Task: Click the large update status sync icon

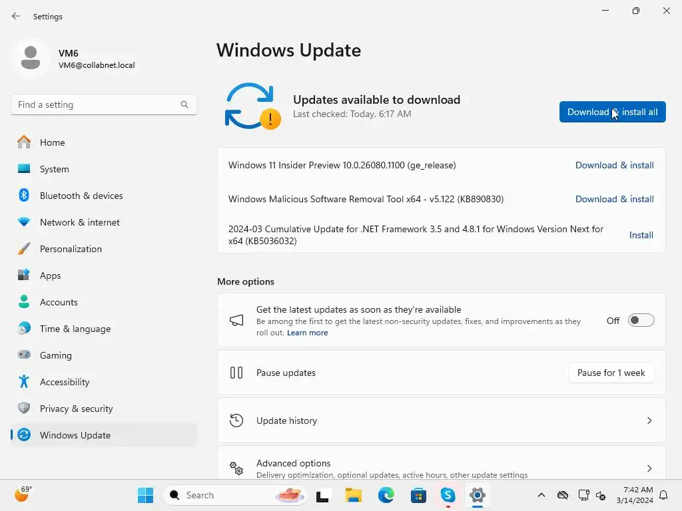Action: (252, 106)
